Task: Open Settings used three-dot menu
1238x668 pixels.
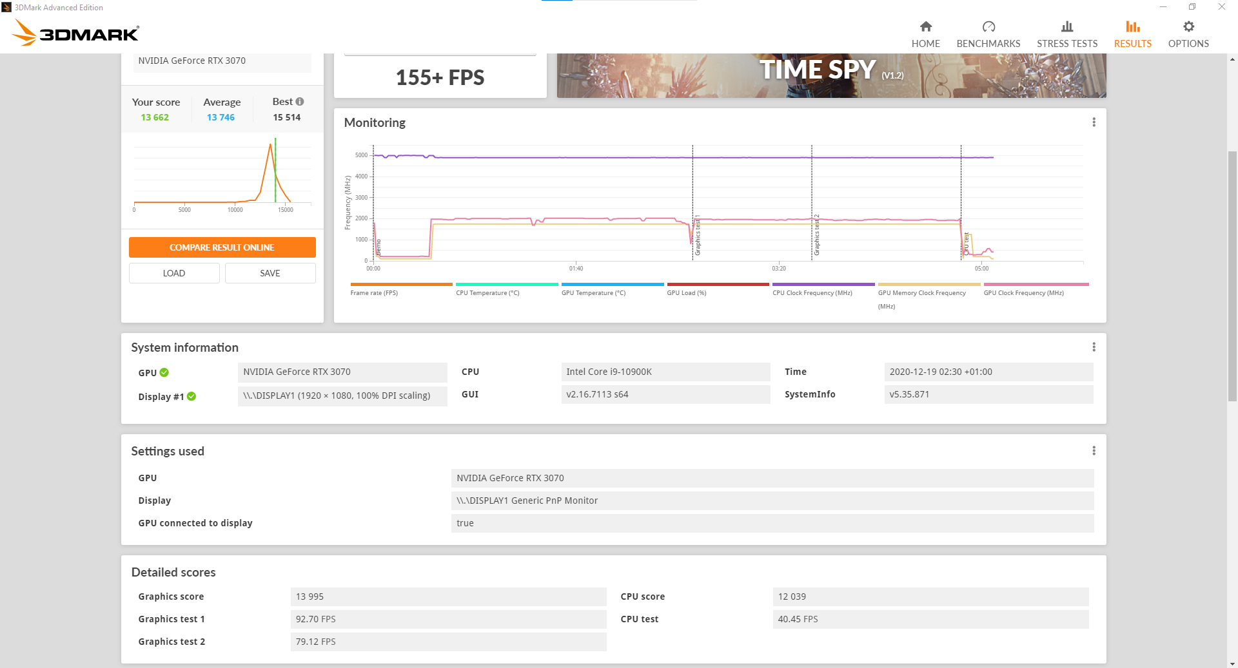Action: pos(1094,451)
